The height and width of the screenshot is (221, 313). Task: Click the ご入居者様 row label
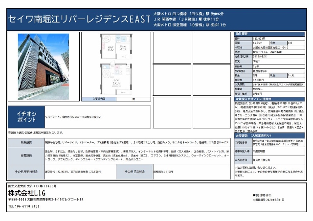244,160
